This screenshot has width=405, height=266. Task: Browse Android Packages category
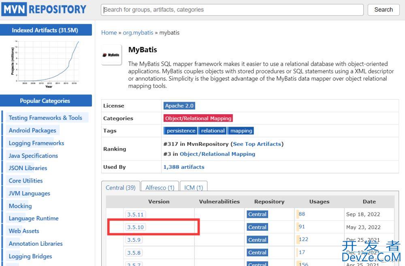(32, 130)
